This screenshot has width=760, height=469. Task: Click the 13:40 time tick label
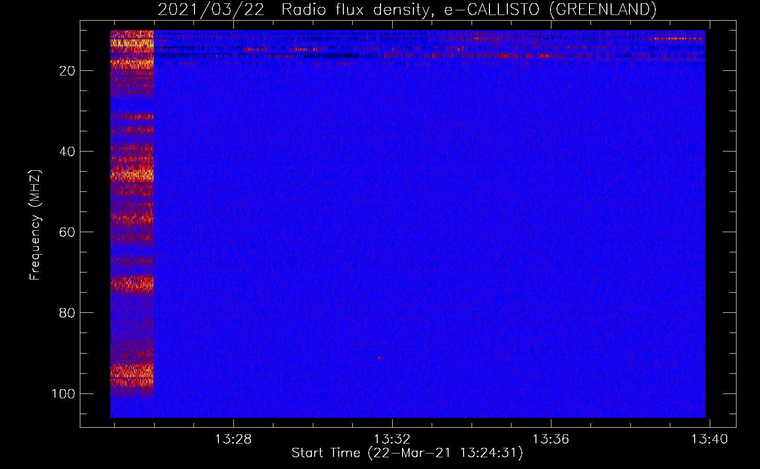pyautogui.click(x=709, y=439)
